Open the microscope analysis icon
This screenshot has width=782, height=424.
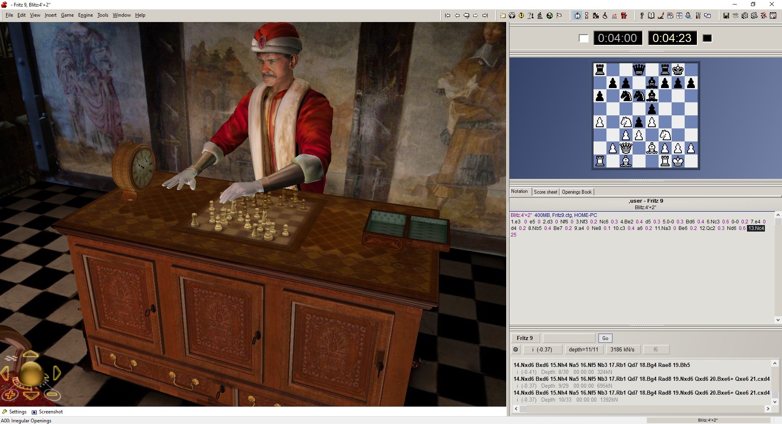pos(540,15)
